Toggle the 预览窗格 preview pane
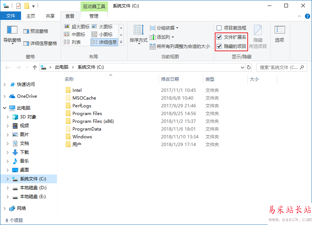This screenshot has height=225, width=312. click(x=35, y=31)
